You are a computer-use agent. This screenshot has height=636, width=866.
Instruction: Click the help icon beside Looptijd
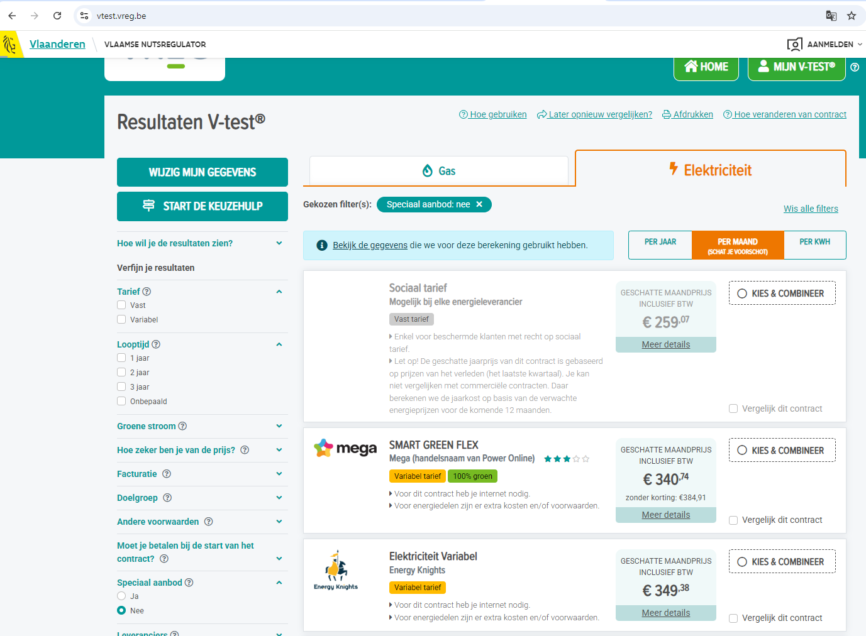point(156,344)
